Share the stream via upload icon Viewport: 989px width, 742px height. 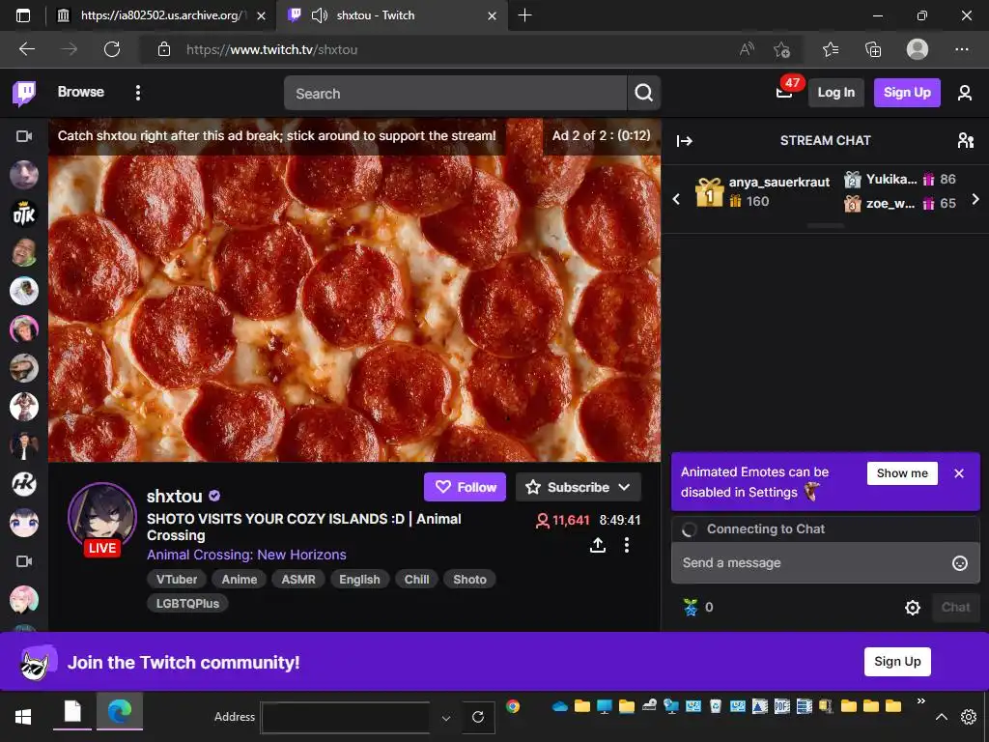tap(598, 545)
